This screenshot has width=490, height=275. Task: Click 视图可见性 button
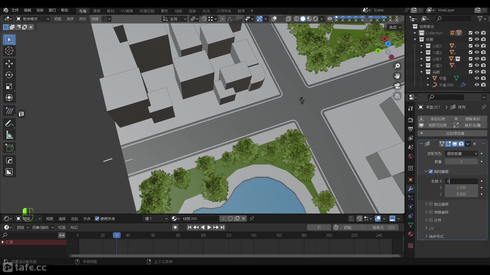[435, 125]
